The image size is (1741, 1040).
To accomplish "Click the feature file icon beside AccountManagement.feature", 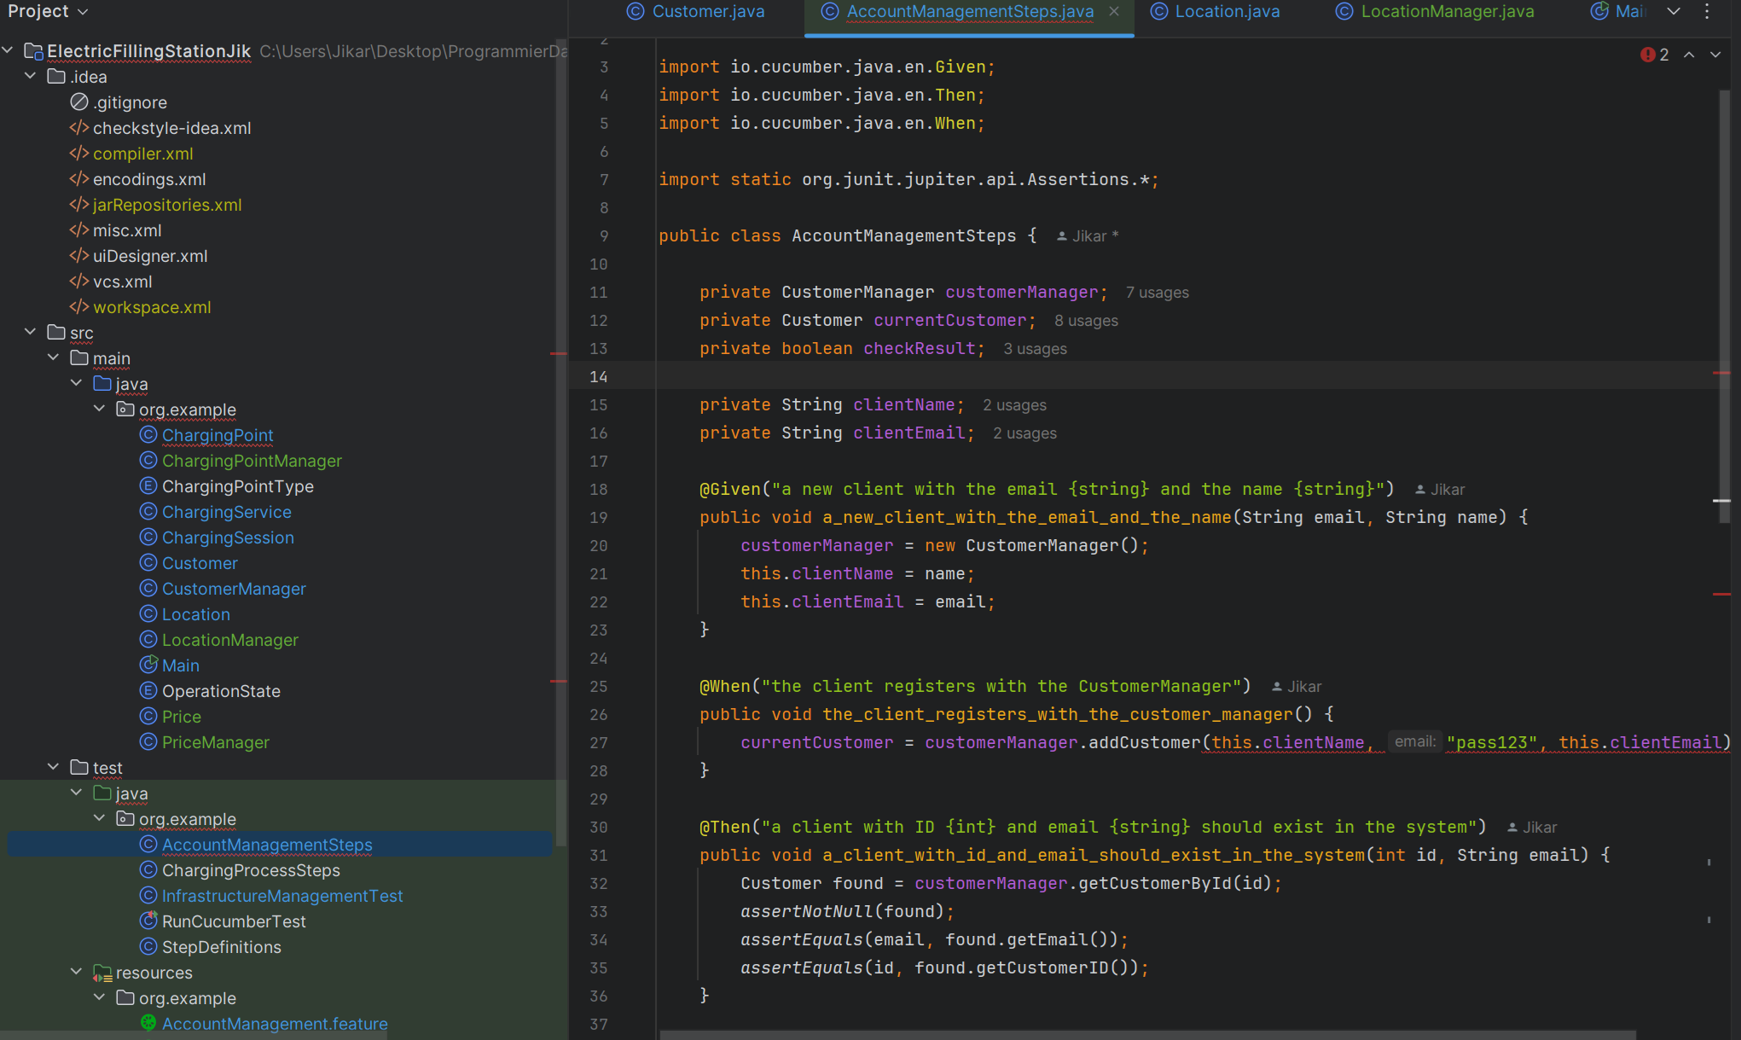I will (149, 1024).
